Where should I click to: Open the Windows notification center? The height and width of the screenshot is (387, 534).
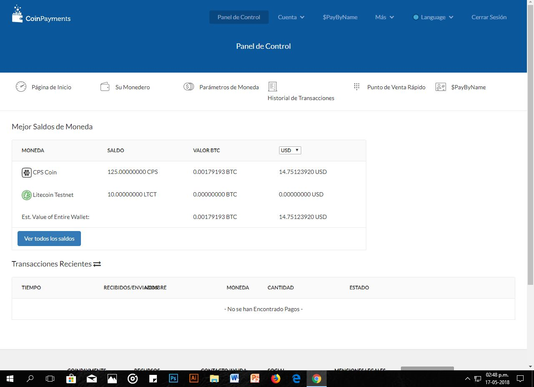tap(520, 379)
